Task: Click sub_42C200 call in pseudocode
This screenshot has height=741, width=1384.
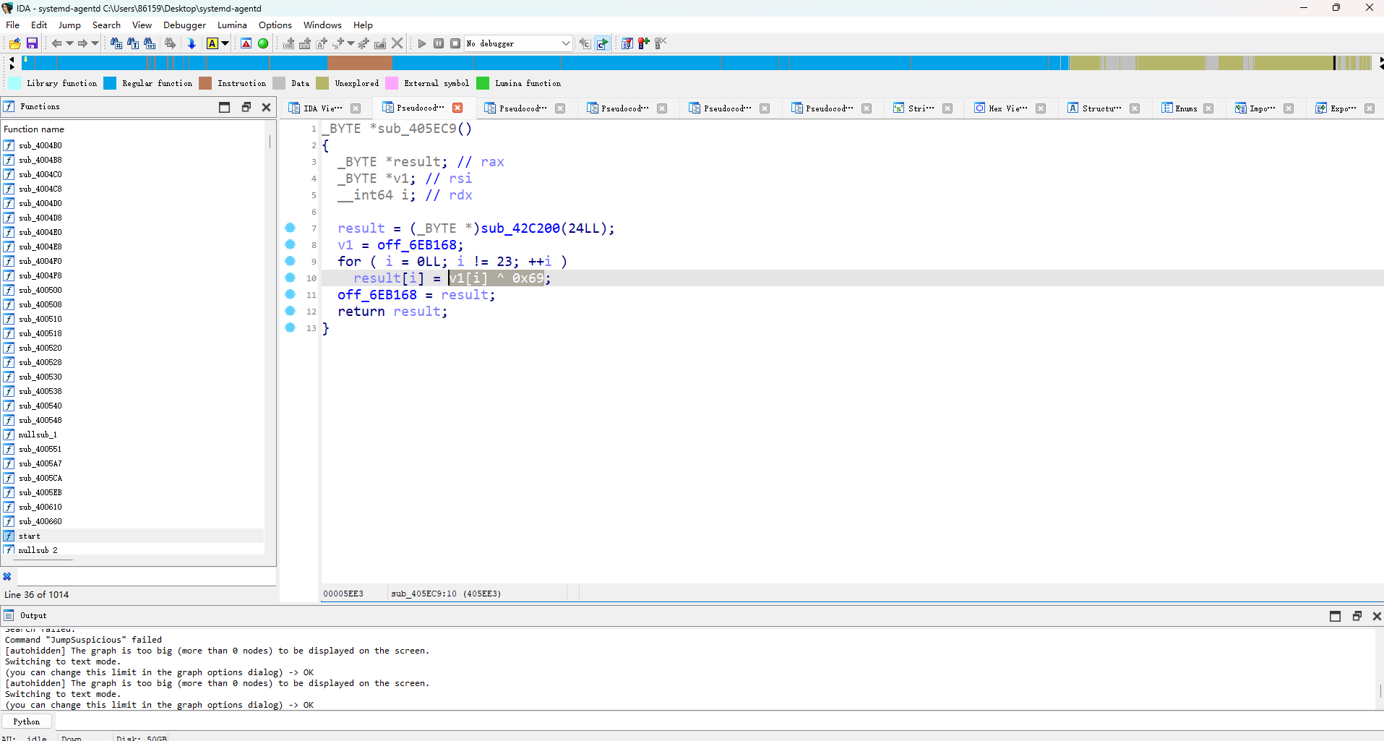Action: click(x=520, y=228)
